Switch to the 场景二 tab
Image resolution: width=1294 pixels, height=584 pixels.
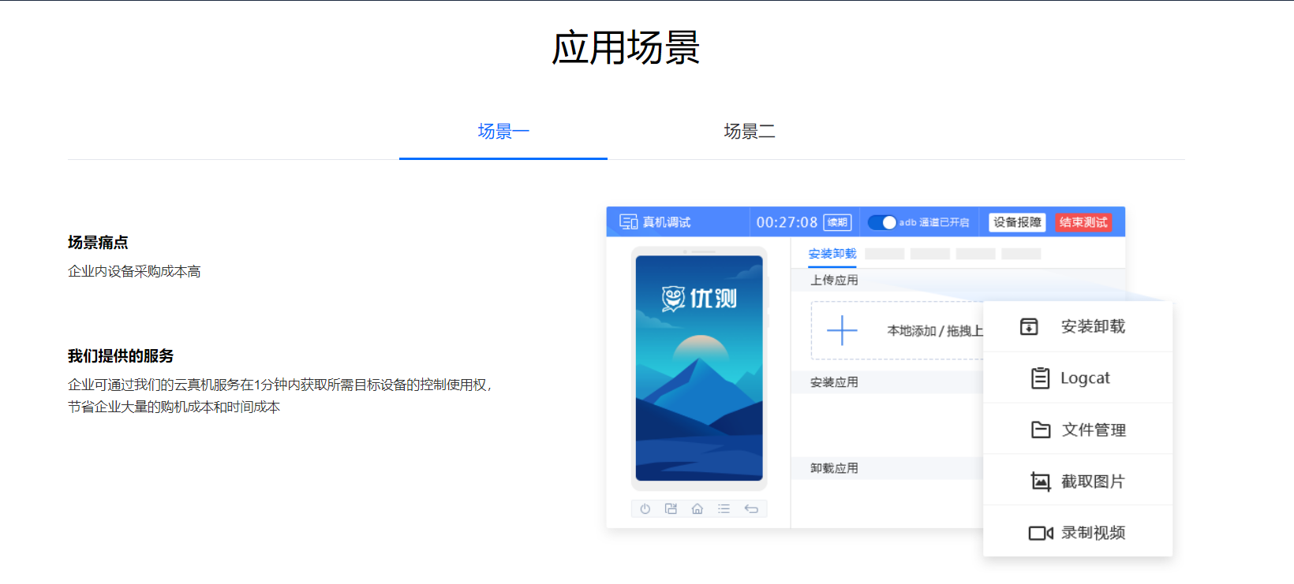pos(750,131)
